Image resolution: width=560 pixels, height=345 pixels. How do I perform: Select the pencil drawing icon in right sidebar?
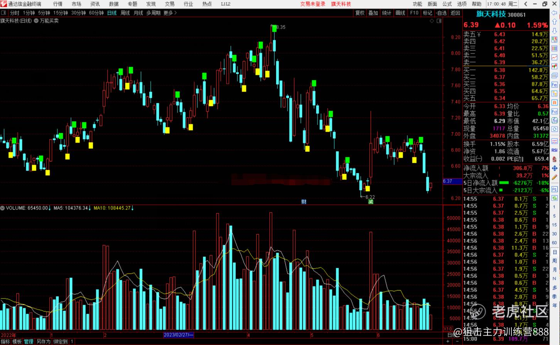click(x=555, y=177)
